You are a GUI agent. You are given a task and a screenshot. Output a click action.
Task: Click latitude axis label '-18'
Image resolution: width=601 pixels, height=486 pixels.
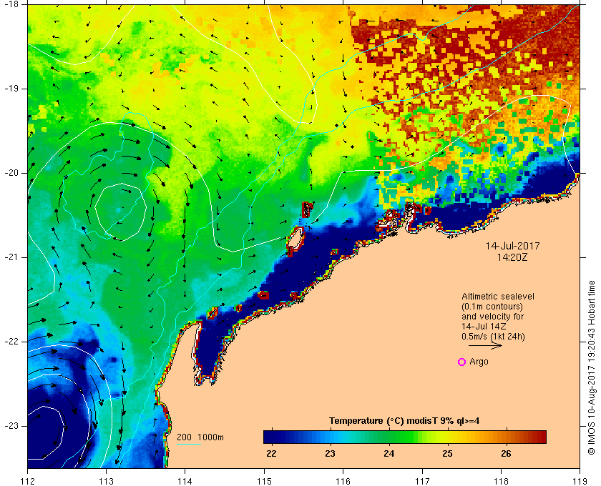tap(11, 4)
